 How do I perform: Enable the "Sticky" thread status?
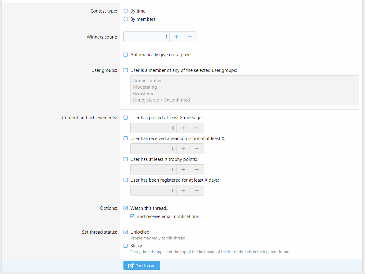[x=126, y=246]
